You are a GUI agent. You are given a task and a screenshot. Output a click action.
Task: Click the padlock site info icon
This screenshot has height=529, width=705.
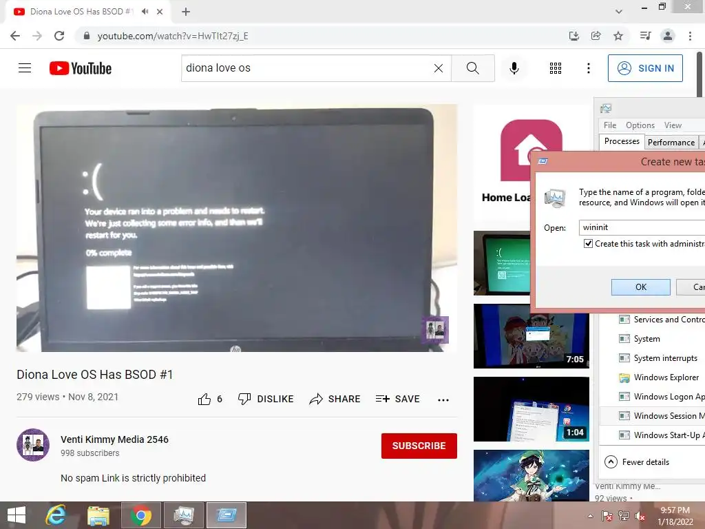[87, 36]
